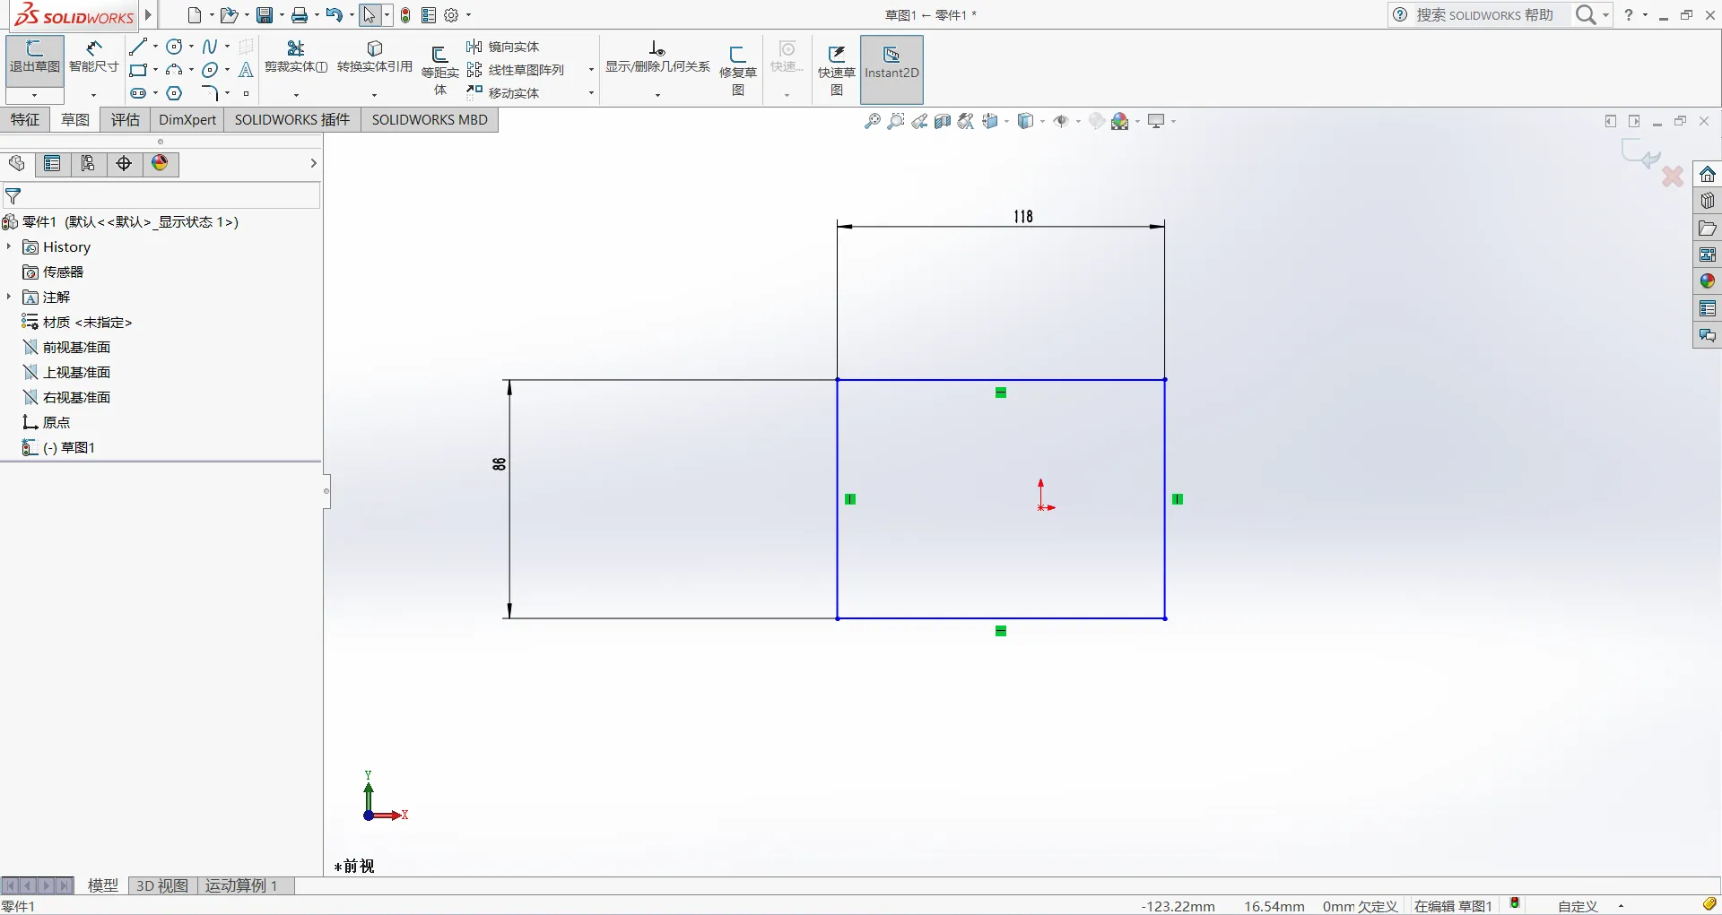Viewport: 1722px width, 915px height.
Task: Expand the History tree node
Action: point(9,246)
